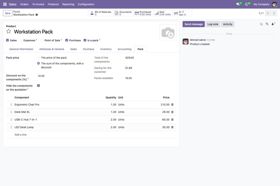280x186 pixels.
Task: Show followers using the person icon
Action: coord(273,24)
